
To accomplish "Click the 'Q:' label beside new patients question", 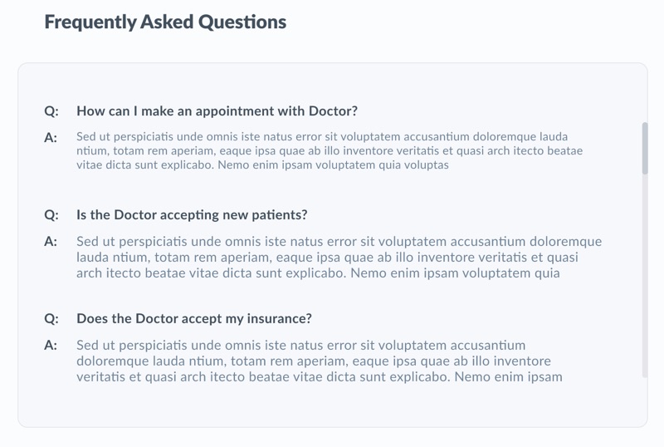I will [51, 215].
